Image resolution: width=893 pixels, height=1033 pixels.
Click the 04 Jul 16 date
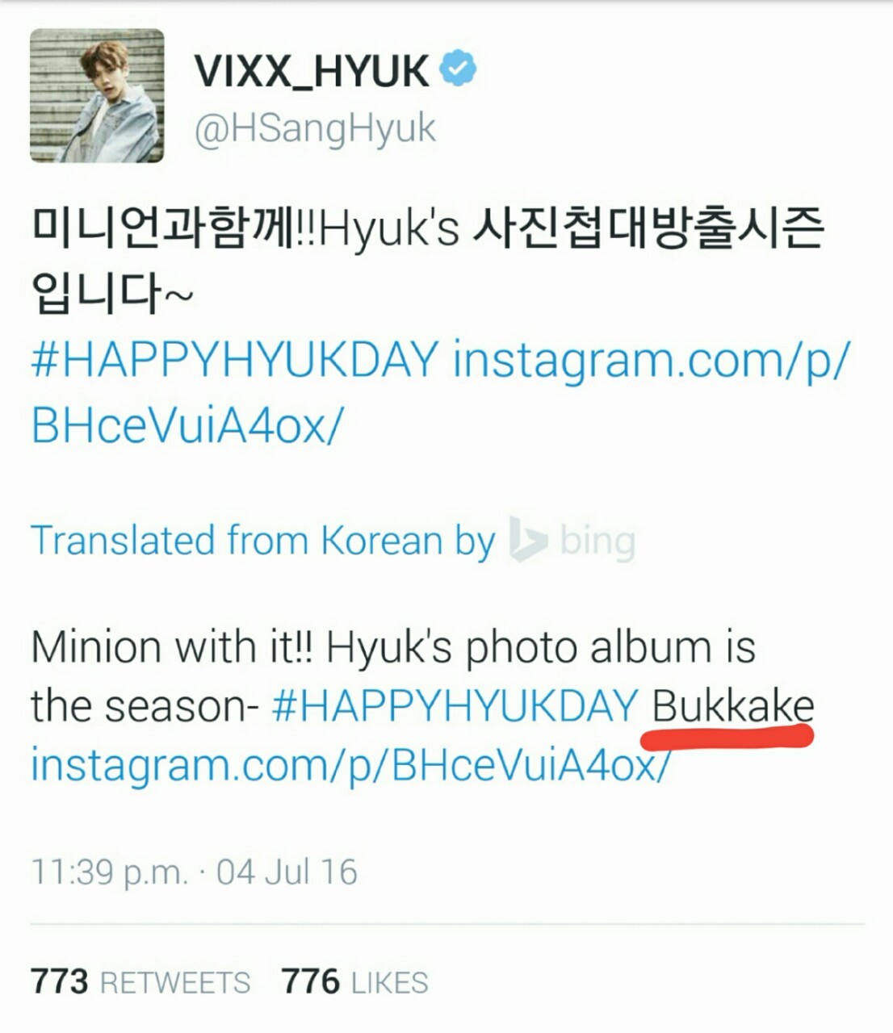287,872
